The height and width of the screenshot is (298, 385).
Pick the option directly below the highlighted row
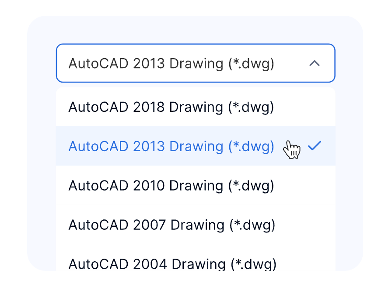[196, 185]
